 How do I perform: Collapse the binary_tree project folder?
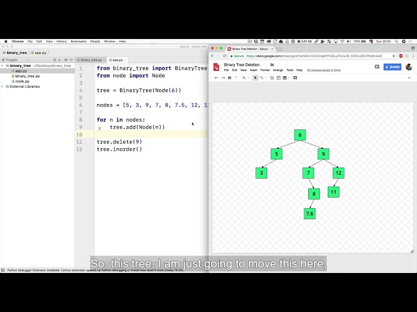coord(3,66)
